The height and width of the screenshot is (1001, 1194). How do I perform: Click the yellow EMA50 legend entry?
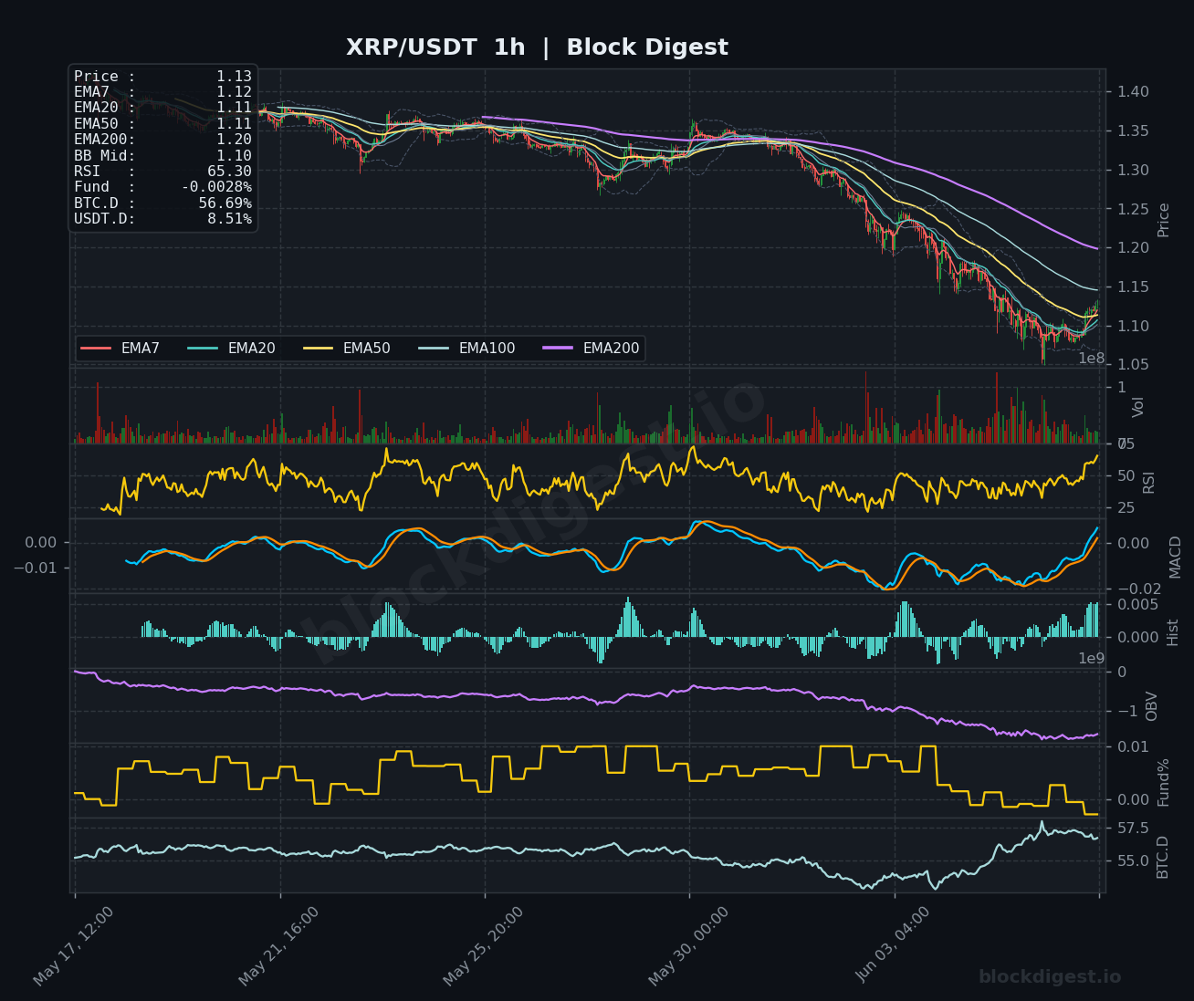(x=346, y=349)
